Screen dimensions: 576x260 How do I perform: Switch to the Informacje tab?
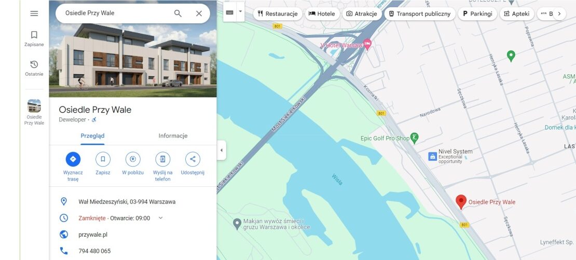(173, 136)
